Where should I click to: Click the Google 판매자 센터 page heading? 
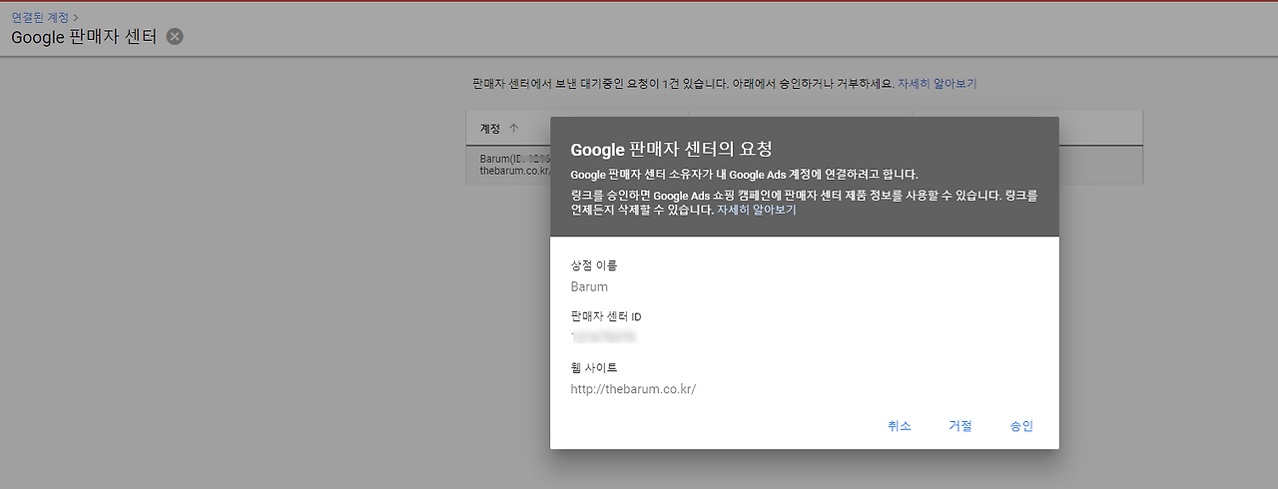84,37
